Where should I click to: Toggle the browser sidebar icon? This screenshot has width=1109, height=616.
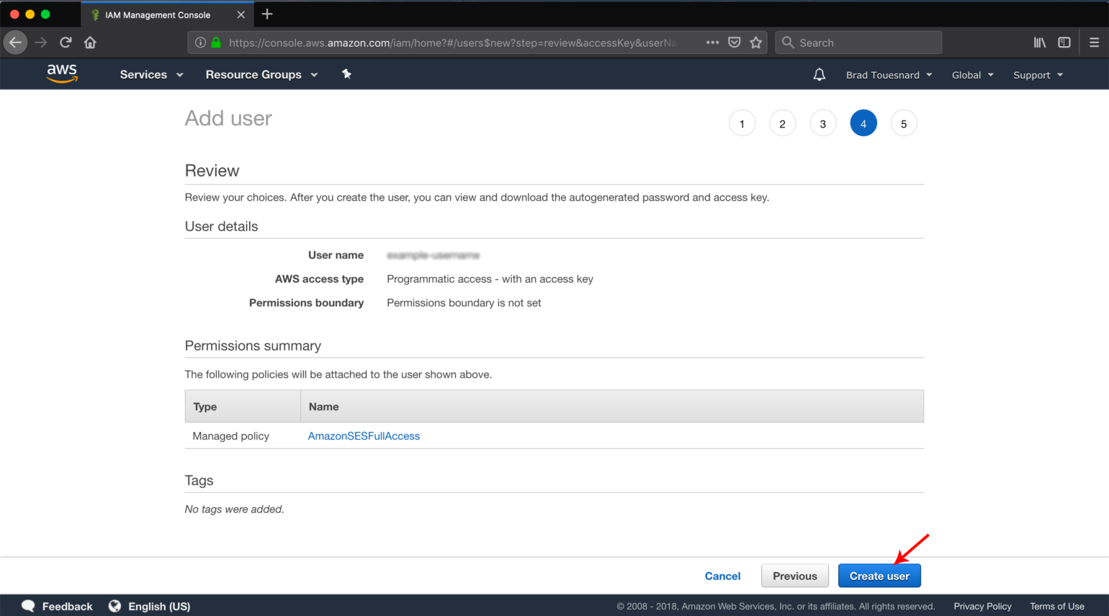(1064, 42)
